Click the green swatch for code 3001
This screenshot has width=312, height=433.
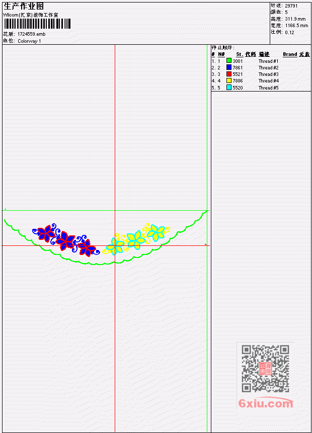click(229, 61)
